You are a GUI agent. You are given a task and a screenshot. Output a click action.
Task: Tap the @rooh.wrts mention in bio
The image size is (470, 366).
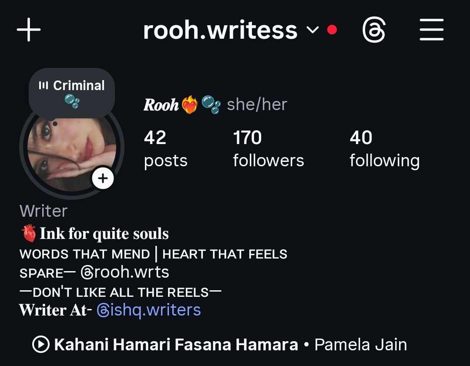pyautogui.click(x=125, y=272)
